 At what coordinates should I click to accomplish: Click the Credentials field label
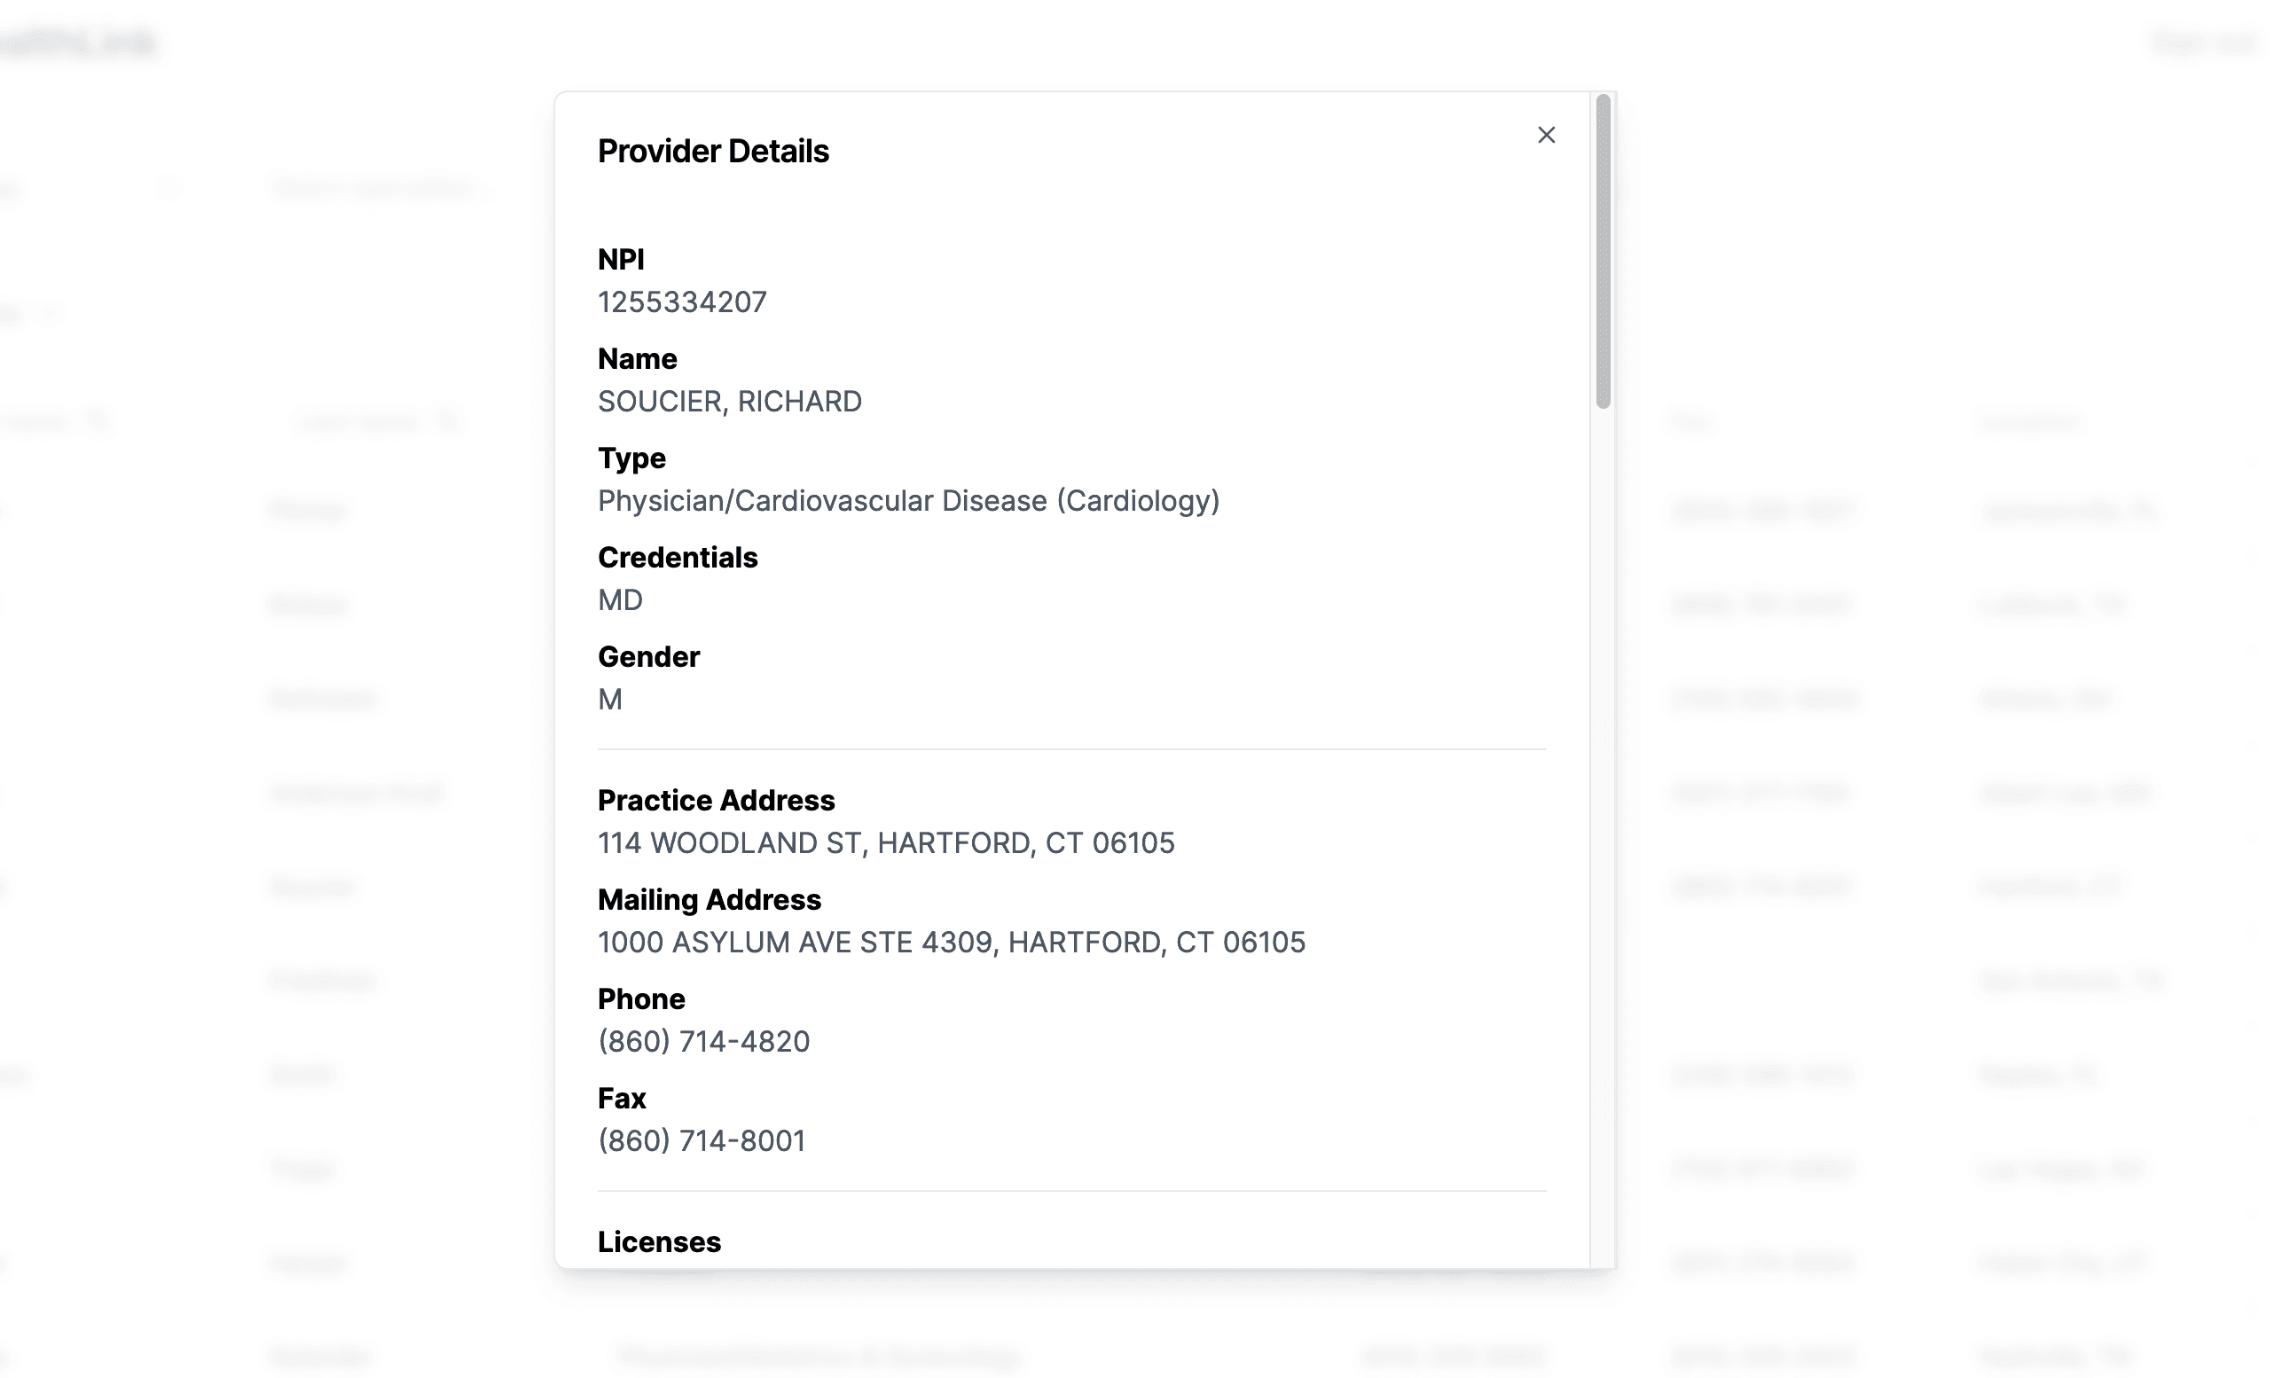coord(678,558)
